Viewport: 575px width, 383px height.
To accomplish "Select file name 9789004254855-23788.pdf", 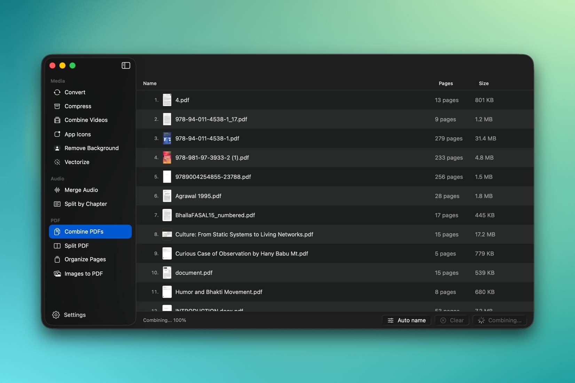I will [x=213, y=177].
